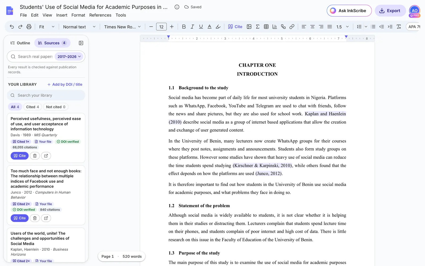The image size is (425, 266).
Task: Focus the Search your library field
Action: point(46,95)
